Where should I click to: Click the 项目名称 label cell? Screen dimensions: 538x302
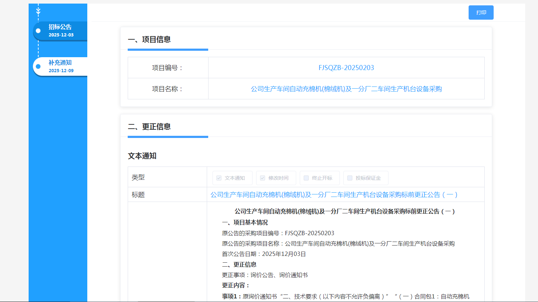tap(168, 89)
